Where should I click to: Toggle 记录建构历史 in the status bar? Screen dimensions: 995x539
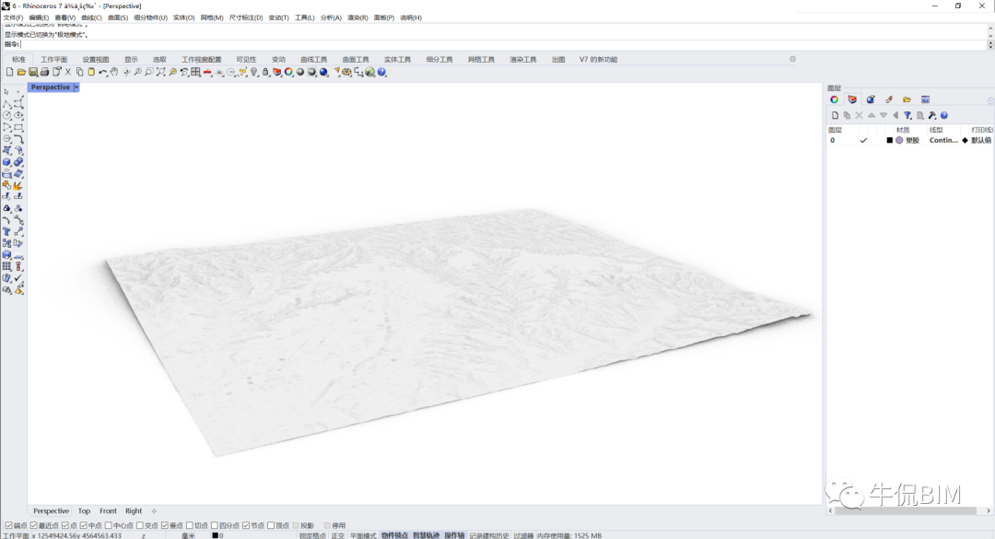pyautogui.click(x=489, y=535)
